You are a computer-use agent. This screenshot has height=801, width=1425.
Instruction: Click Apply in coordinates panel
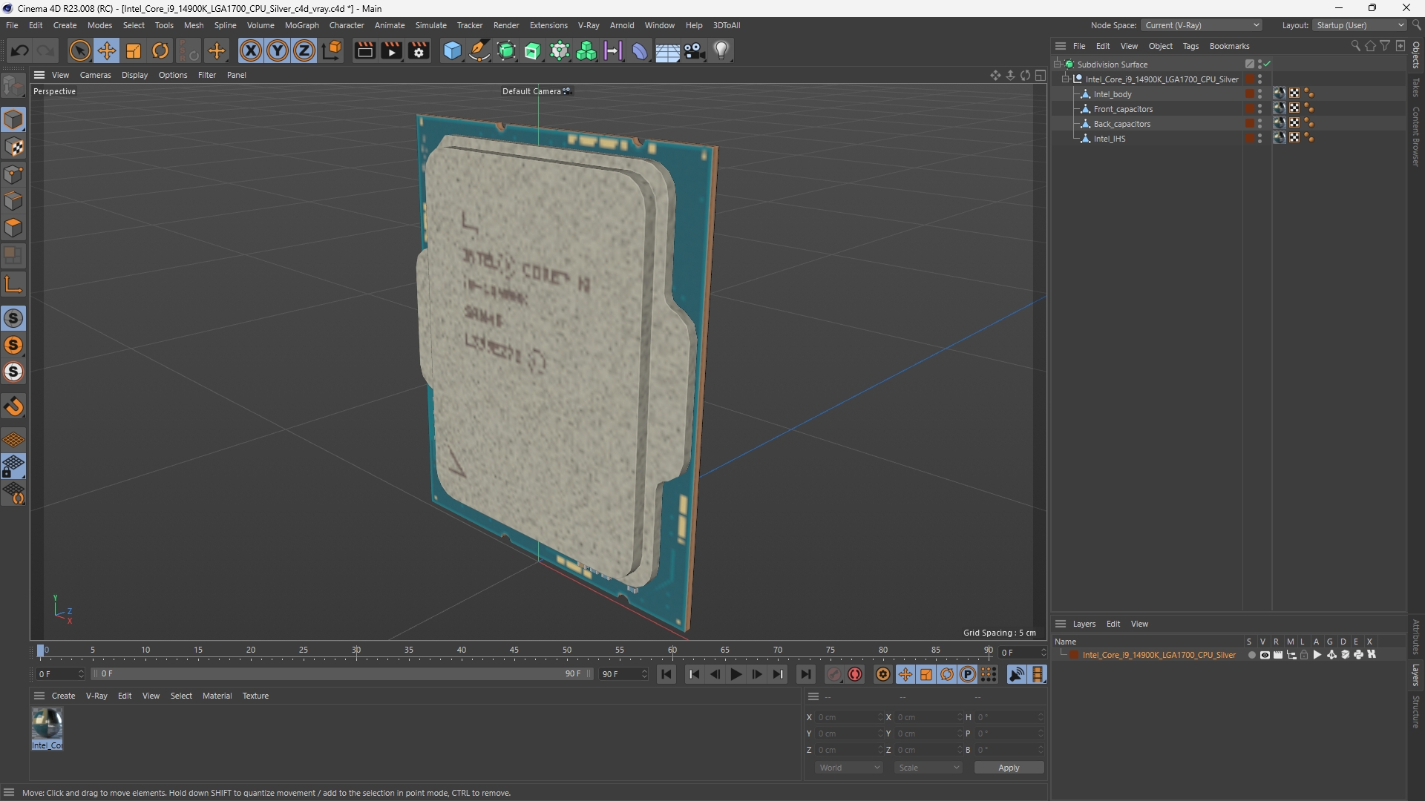1009,768
